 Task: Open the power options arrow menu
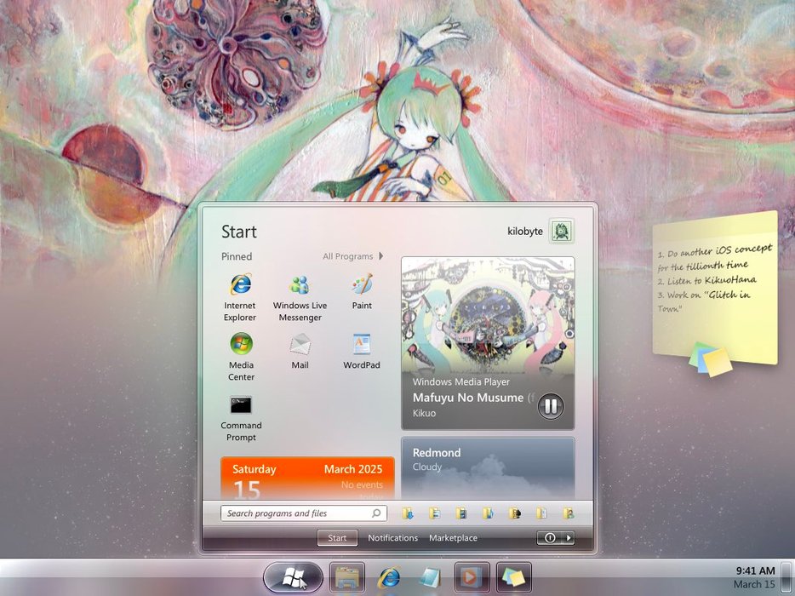(x=569, y=537)
